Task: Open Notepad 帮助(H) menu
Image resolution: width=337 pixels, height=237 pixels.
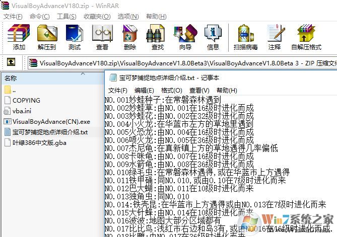Action: [x=227, y=91]
